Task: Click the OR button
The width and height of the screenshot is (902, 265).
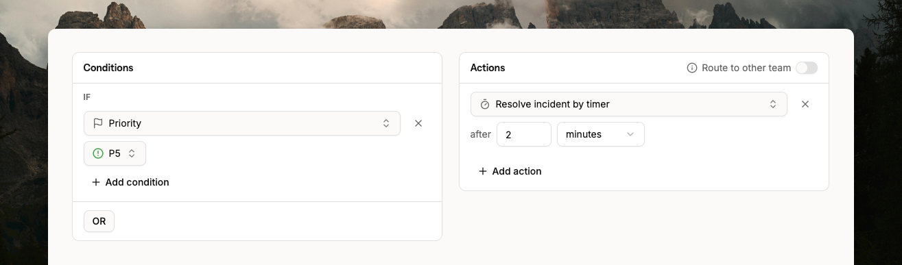Action: click(99, 221)
